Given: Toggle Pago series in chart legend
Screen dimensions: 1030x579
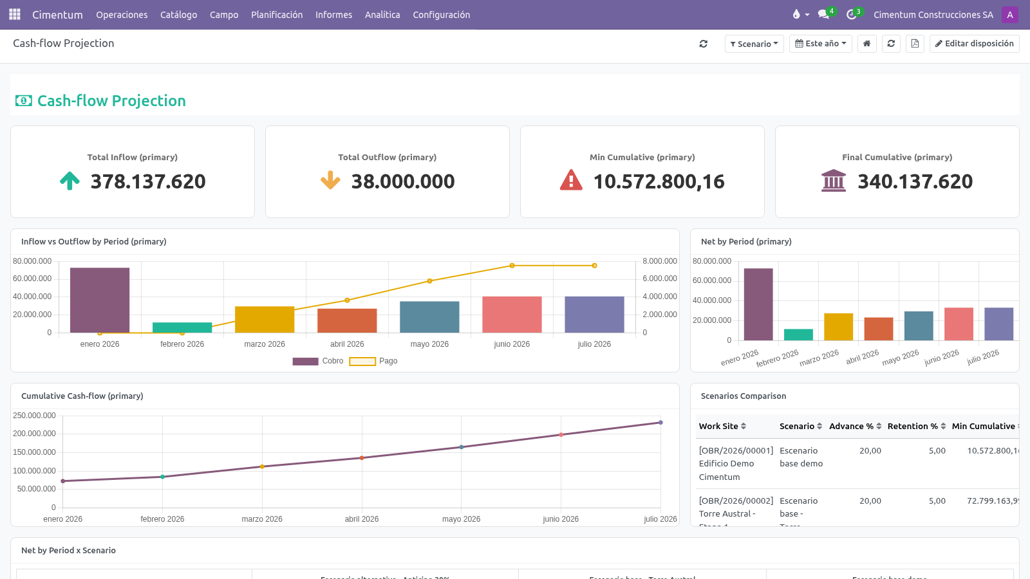Looking at the screenshot, I should pos(373,361).
